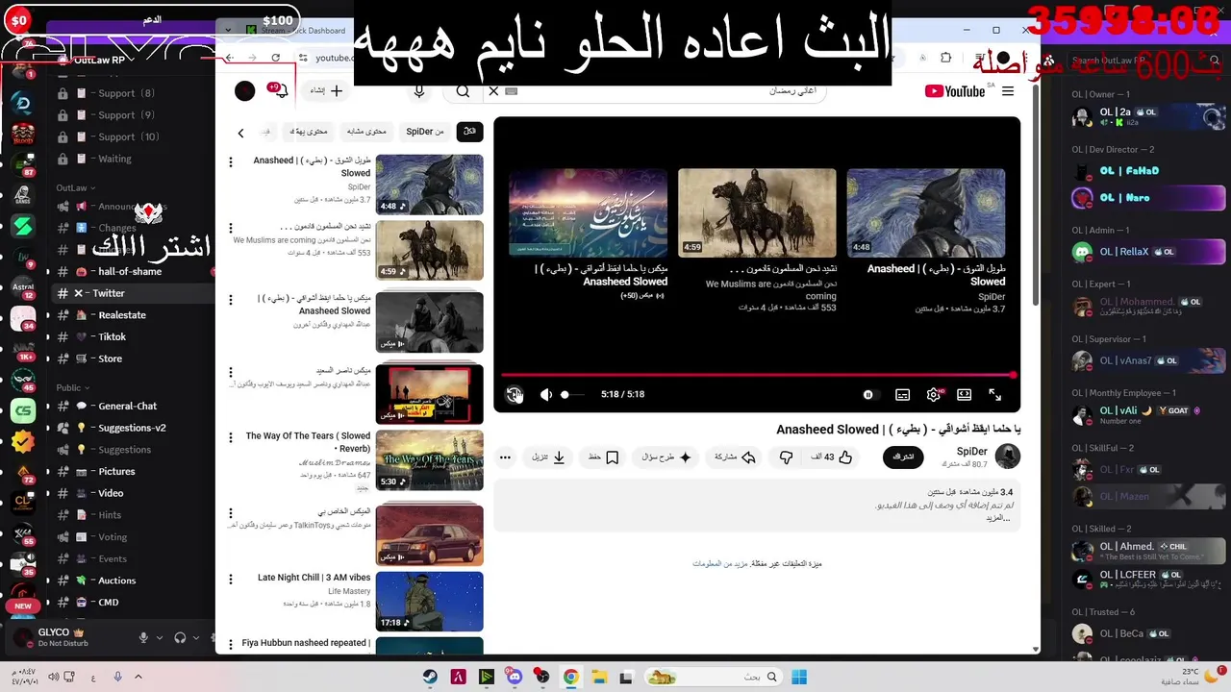Open the Suggestions-v2 Discord channel
The height and width of the screenshot is (692, 1231).
point(132,428)
